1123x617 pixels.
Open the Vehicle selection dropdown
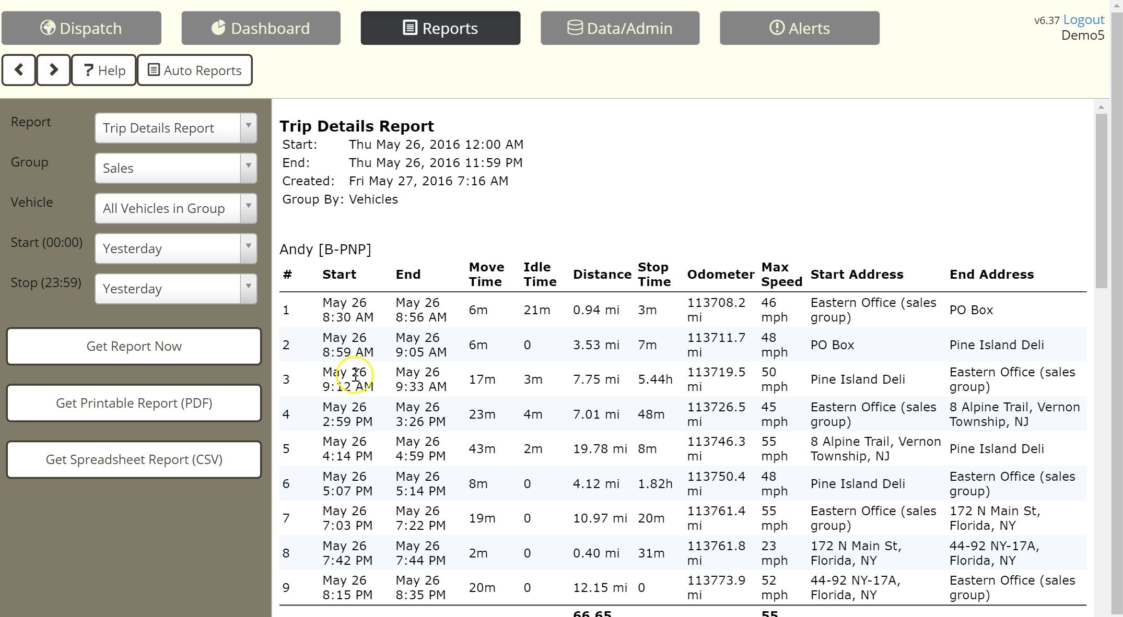(176, 208)
